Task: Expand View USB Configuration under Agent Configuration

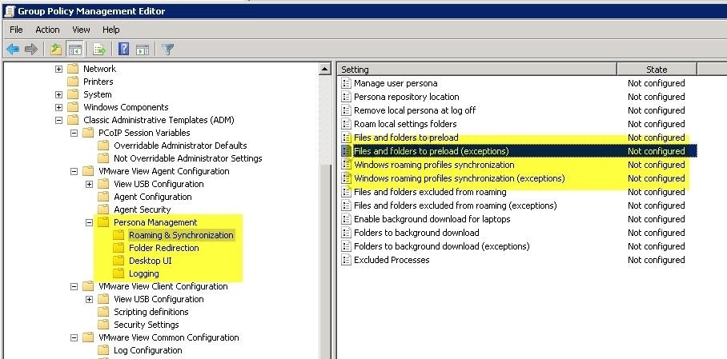Action: coord(89,185)
